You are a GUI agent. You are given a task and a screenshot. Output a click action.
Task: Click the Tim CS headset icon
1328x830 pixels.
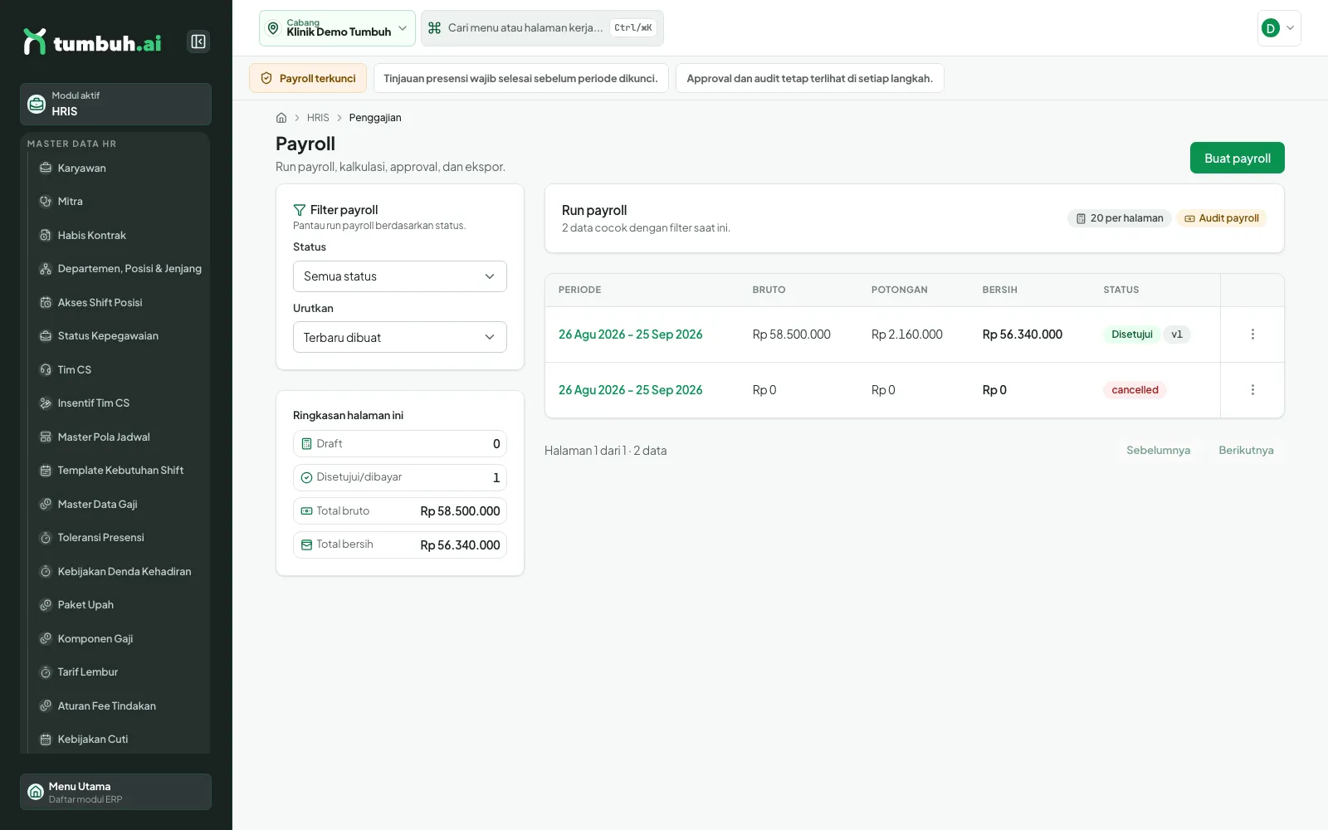click(46, 369)
